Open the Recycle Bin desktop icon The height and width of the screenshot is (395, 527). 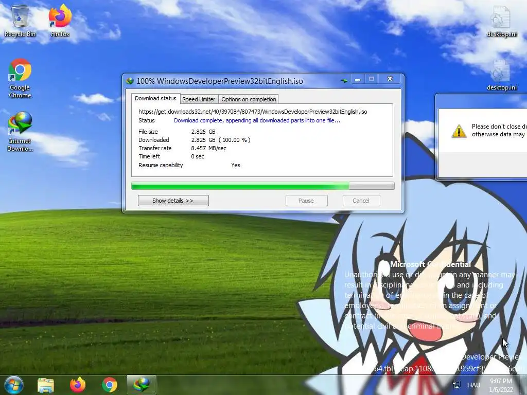coord(20,21)
